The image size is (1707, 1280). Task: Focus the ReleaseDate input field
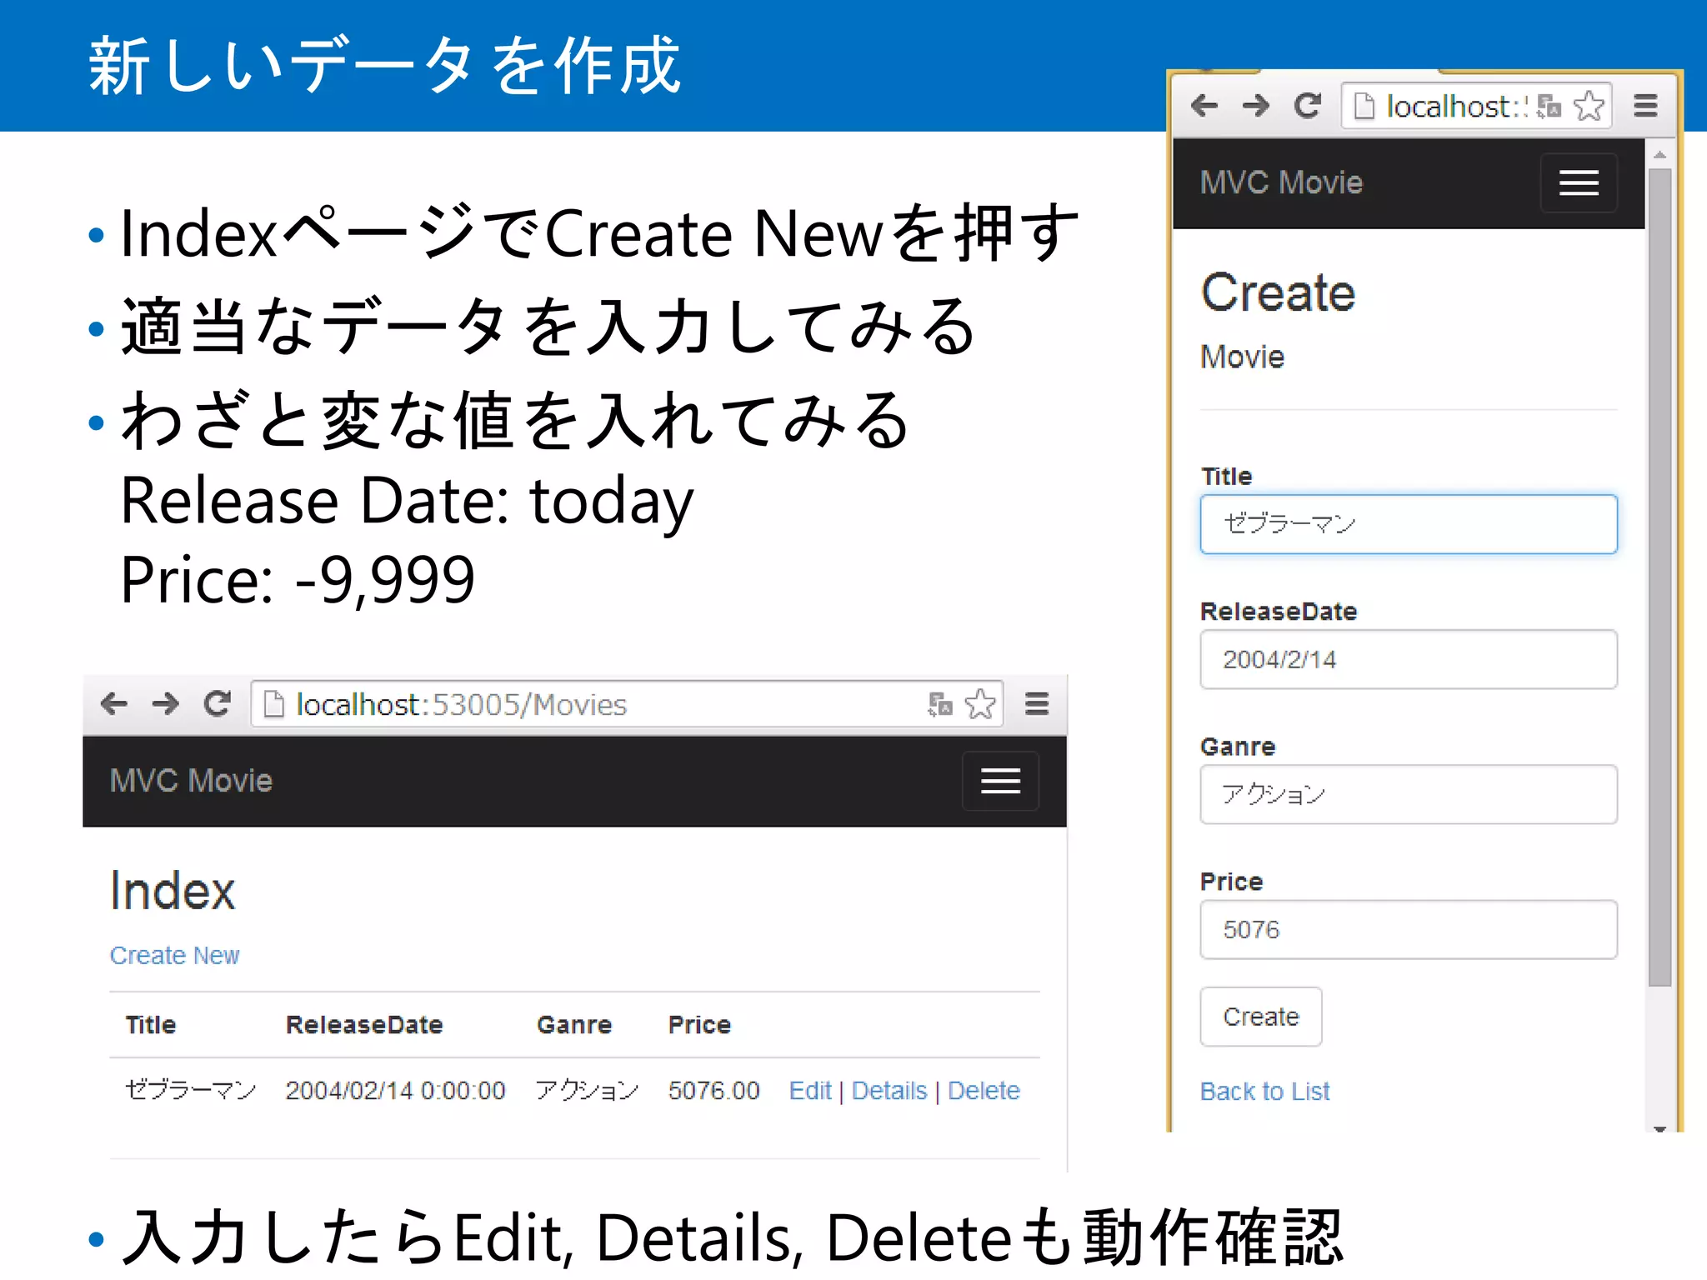1409,659
